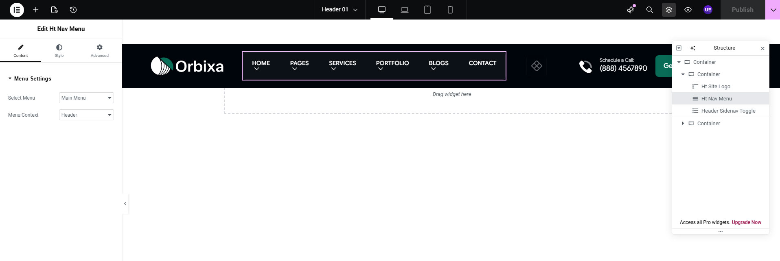Open the Elementor logo menu
This screenshot has height=261, width=780.
[x=17, y=10]
